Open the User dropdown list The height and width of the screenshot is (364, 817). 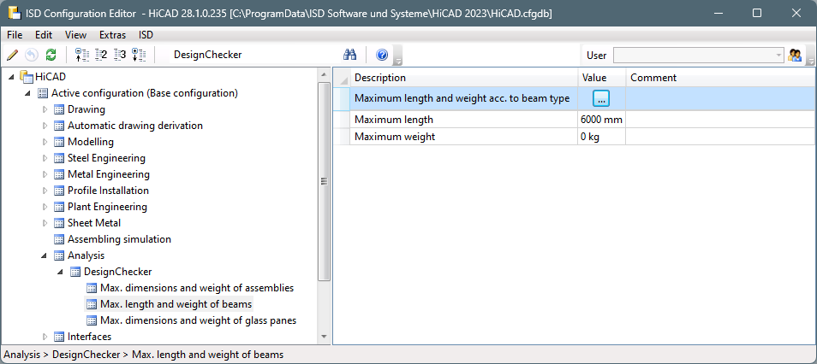point(778,56)
